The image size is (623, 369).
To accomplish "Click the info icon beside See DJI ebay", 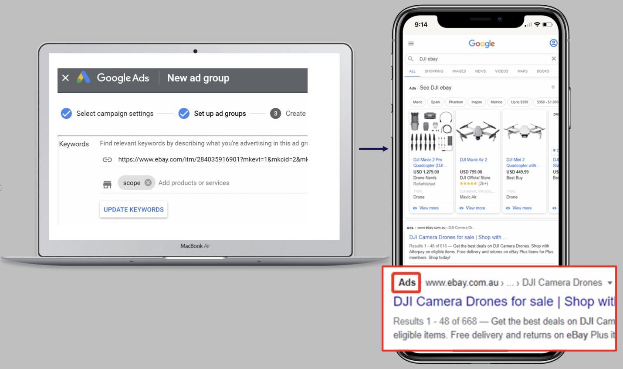I will click(x=553, y=87).
